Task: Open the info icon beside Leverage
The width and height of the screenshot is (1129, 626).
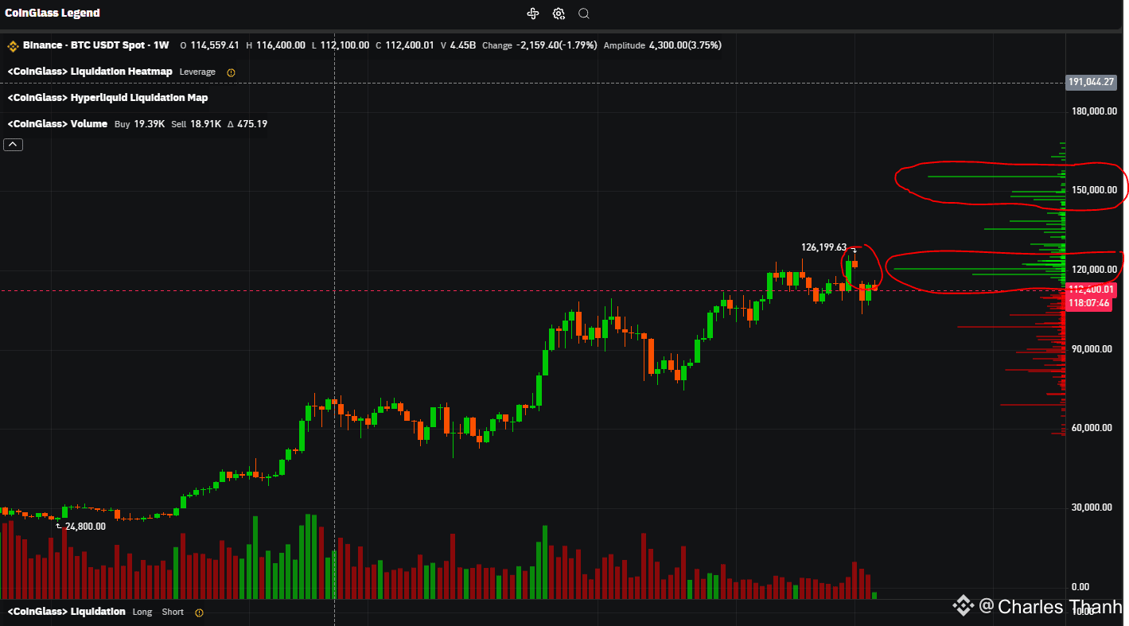Action: [231, 72]
